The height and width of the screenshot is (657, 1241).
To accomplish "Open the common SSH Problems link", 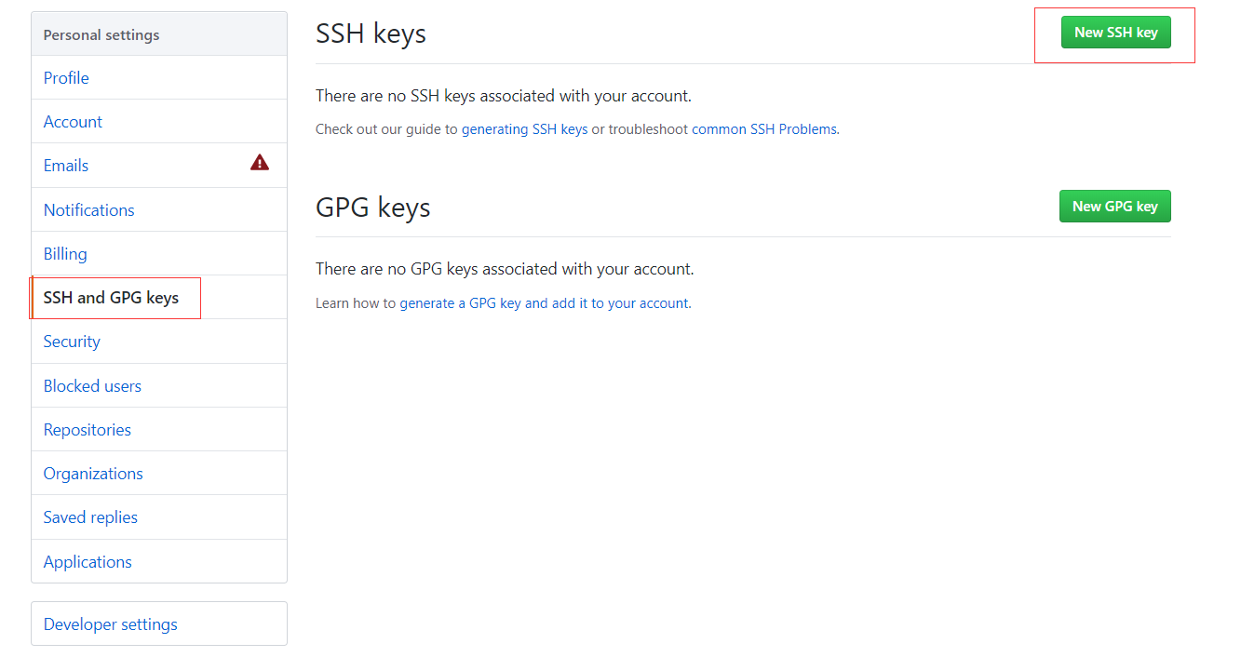I will [763, 129].
